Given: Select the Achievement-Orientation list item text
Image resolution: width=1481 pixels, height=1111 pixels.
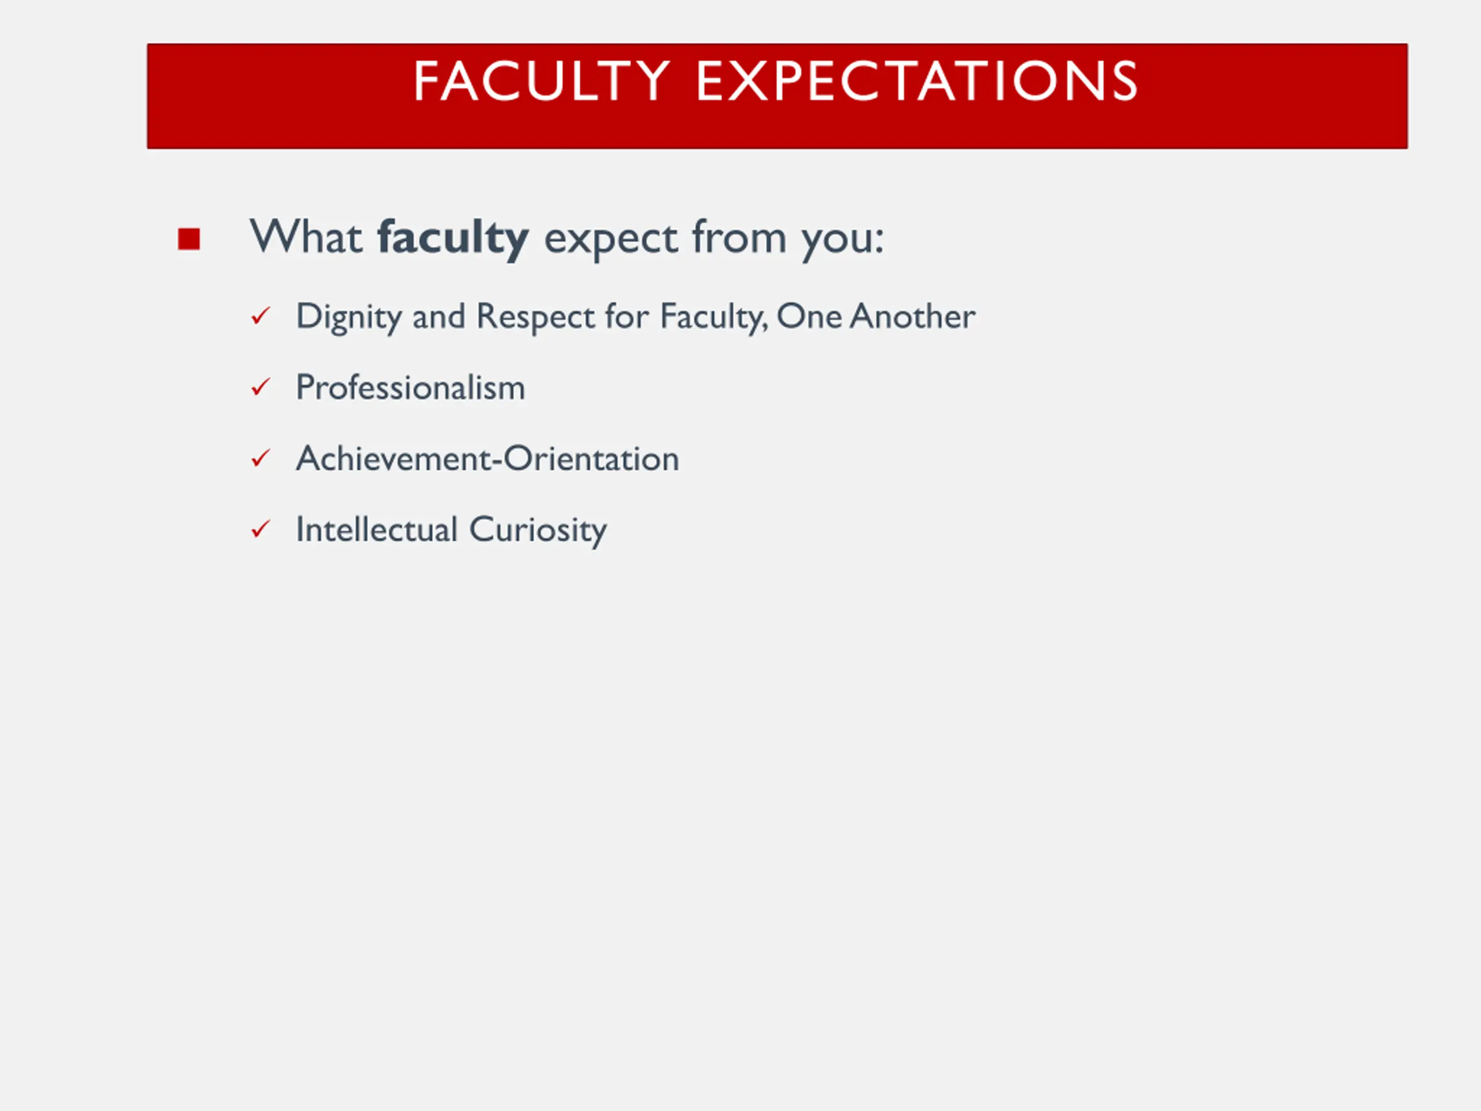Looking at the screenshot, I should tap(488, 459).
